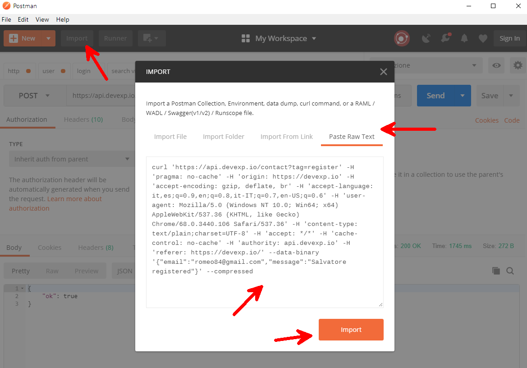Image resolution: width=527 pixels, height=368 pixels.
Task: Select the http request tab
Action: pyautogui.click(x=19, y=71)
